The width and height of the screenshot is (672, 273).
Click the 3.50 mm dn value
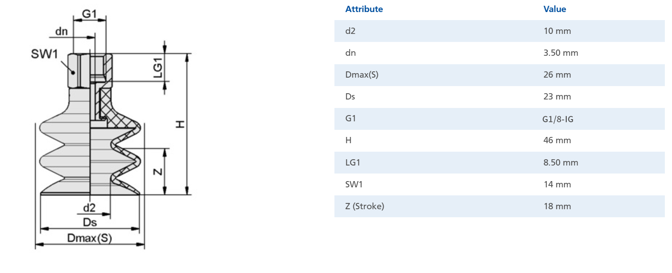pyautogui.click(x=561, y=53)
